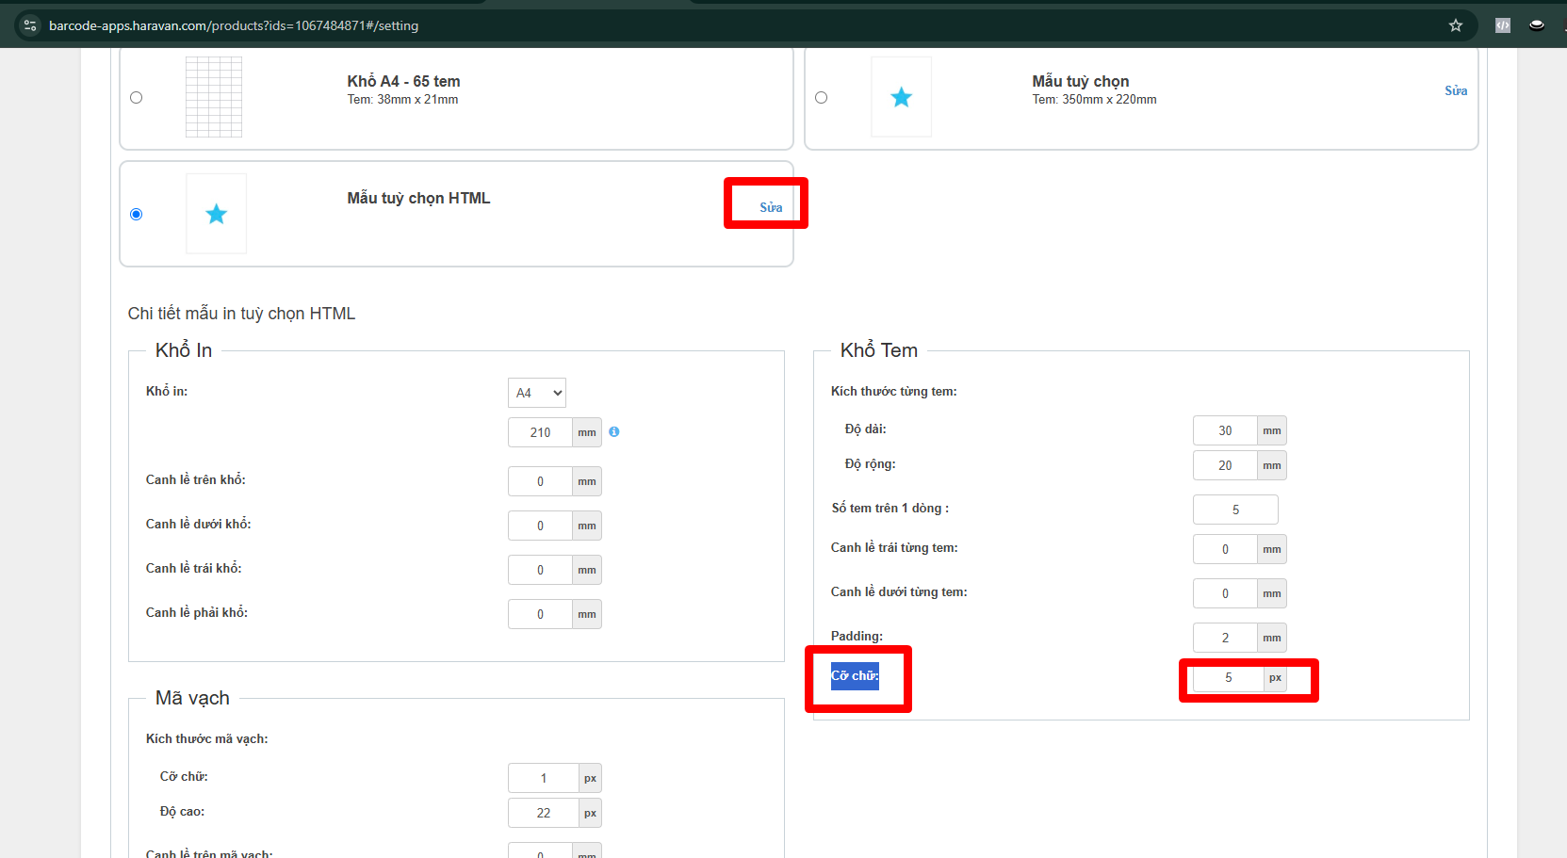This screenshot has height=858, width=1567.
Task: Click the star thumbnail of Mẫu tuỳ chọn
Action: click(902, 97)
